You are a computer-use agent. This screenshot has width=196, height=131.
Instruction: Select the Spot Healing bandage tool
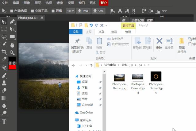pos(4,68)
